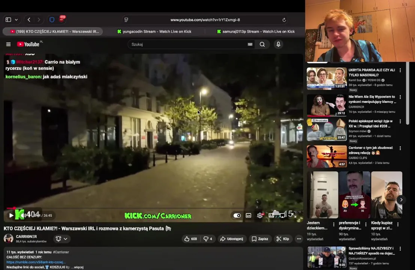Screen dimensions: 415x270
Task: Enter fullscreen on the video player
Action: 294,215
